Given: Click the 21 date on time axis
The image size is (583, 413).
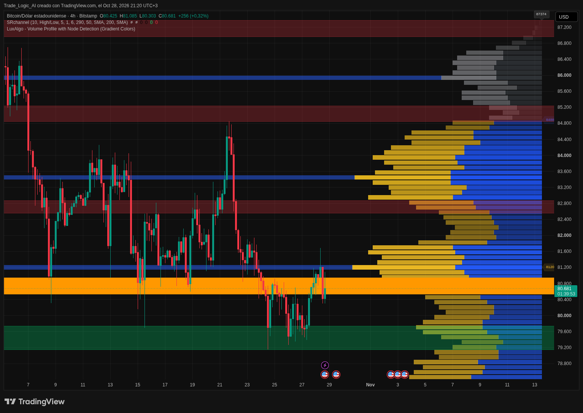Looking at the screenshot, I should click(220, 385).
